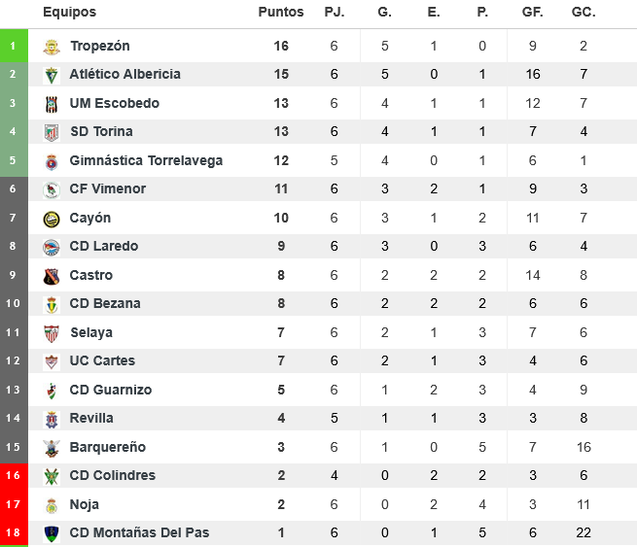Click the green position 1 marker
637x547 pixels.
click(x=13, y=46)
